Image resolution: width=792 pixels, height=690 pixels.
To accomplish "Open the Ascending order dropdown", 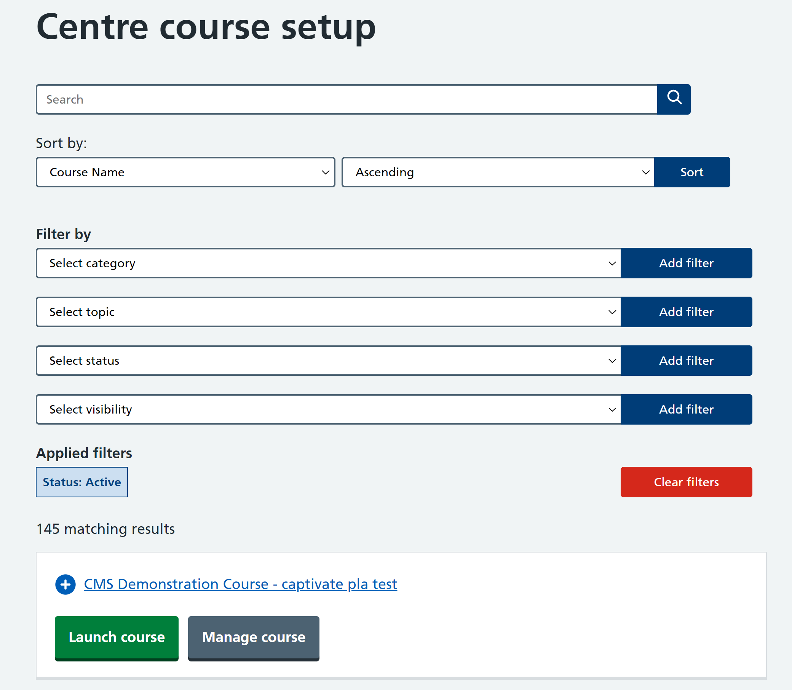I will click(x=497, y=172).
